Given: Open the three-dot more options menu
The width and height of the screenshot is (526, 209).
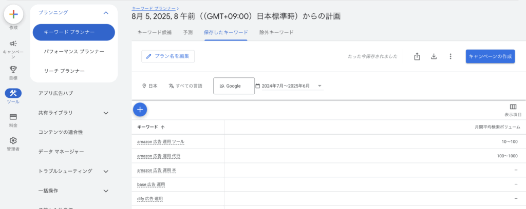Looking at the screenshot, I should pyautogui.click(x=450, y=56).
